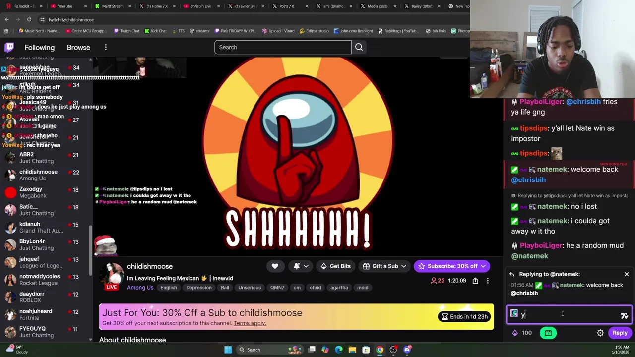Click the childishmoose streamer avatar
635x357 pixels.
click(112, 274)
